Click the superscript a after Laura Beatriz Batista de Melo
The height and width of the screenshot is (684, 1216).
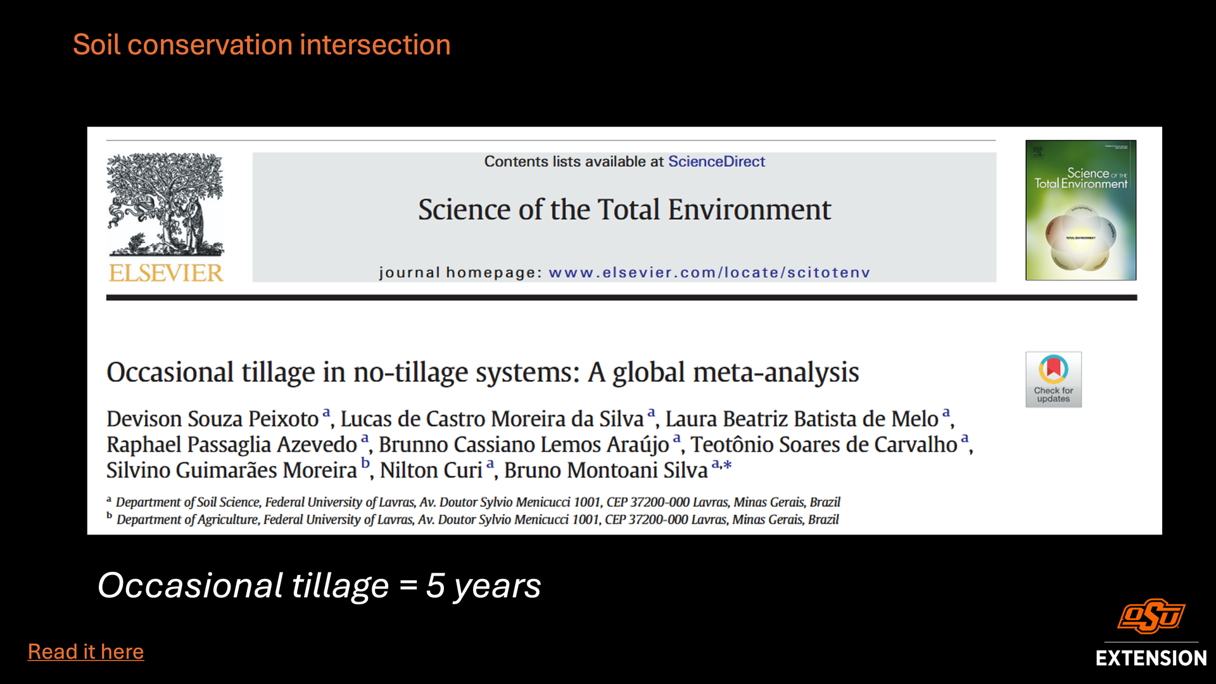click(946, 413)
